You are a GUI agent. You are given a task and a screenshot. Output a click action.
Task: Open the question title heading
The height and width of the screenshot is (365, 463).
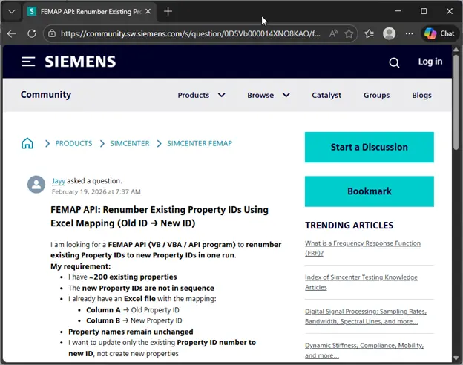coord(160,216)
